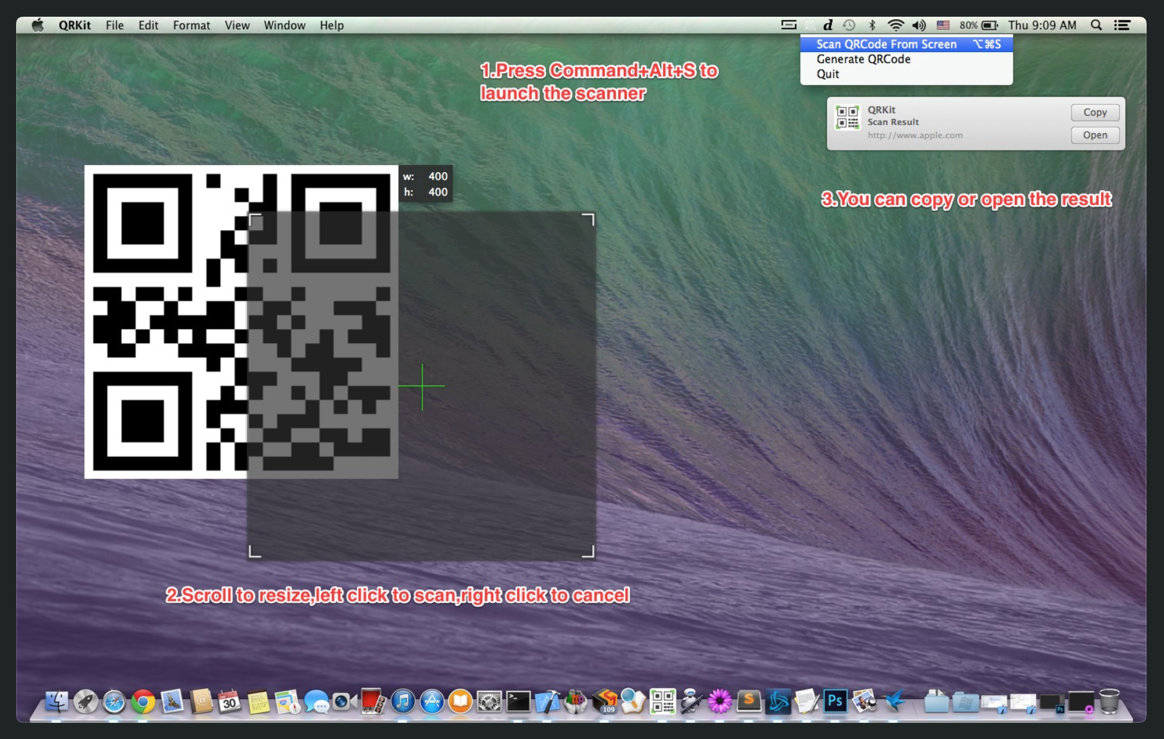Open the File menu
Screen dimensions: 1164x739
(x=114, y=25)
